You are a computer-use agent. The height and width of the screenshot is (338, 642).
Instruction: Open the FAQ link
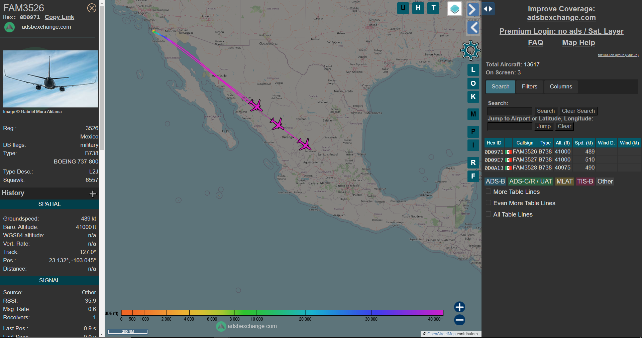[x=535, y=43]
